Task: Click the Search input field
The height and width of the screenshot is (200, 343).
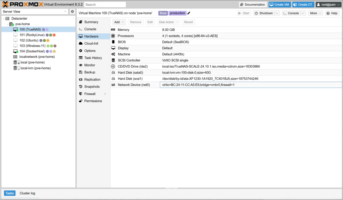Action: (105, 5)
